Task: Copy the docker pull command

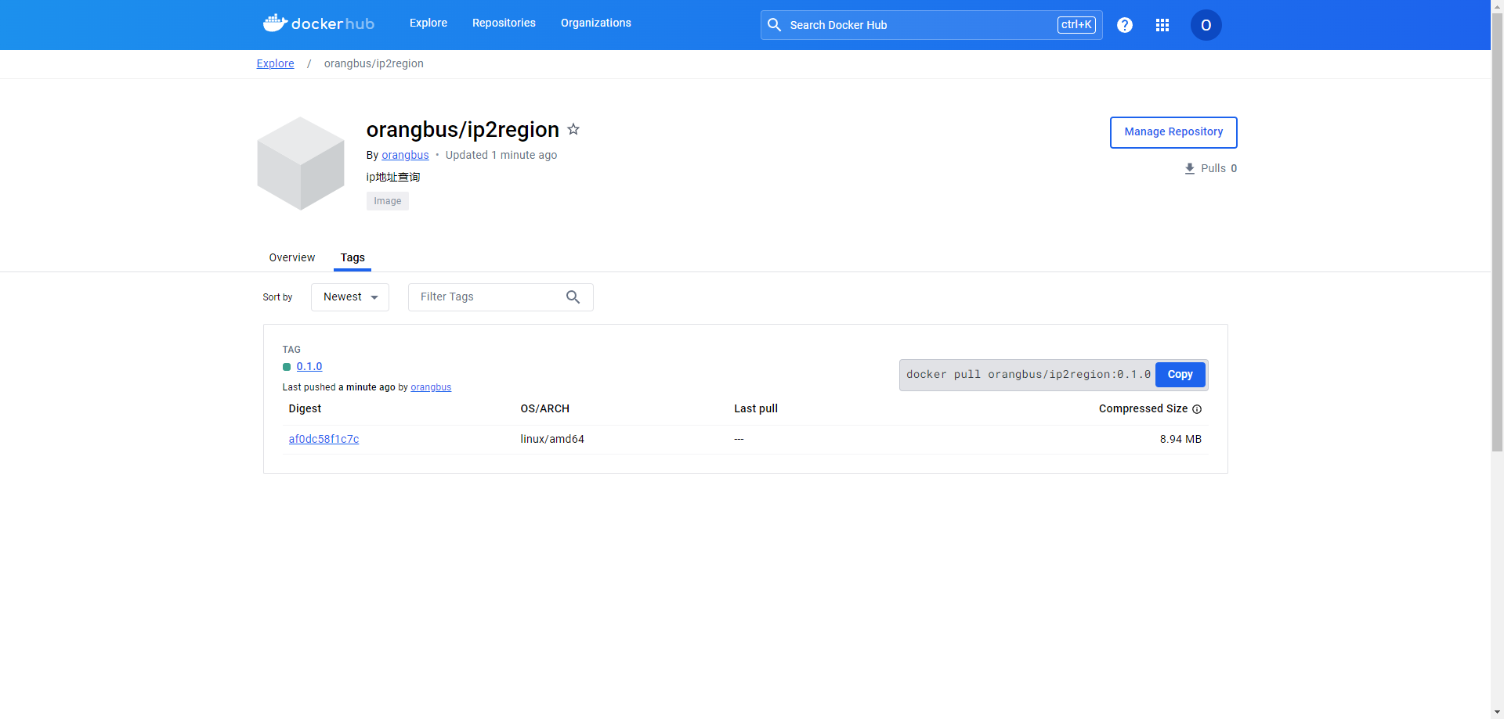Action: (1180, 375)
